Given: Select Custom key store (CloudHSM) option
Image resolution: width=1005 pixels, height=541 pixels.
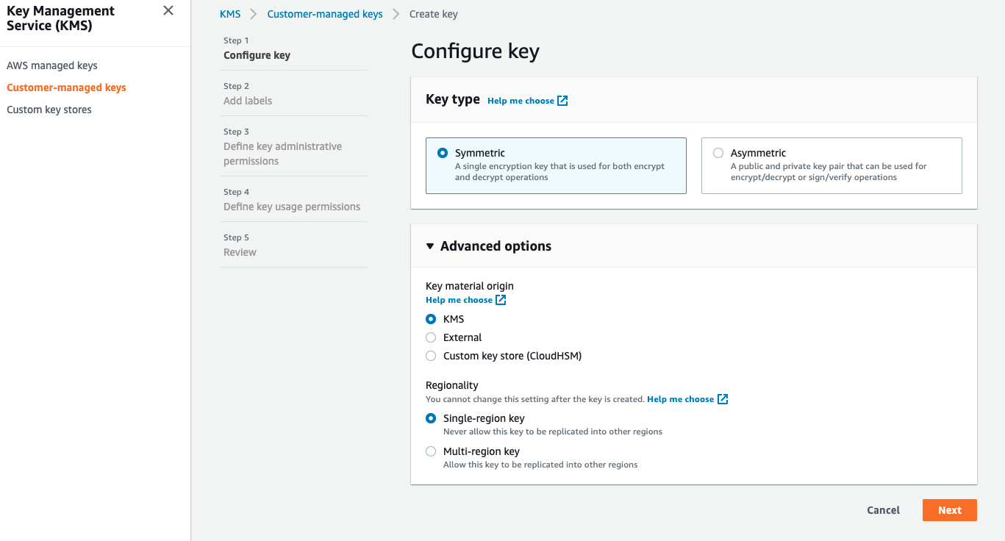Looking at the screenshot, I should [x=431, y=356].
